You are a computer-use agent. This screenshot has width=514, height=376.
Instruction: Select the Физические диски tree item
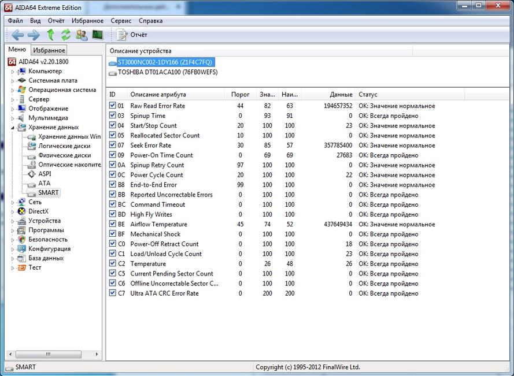[x=64, y=155]
